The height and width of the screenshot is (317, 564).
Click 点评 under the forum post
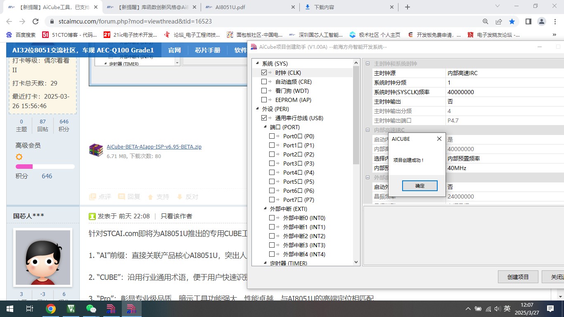point(100,197)
